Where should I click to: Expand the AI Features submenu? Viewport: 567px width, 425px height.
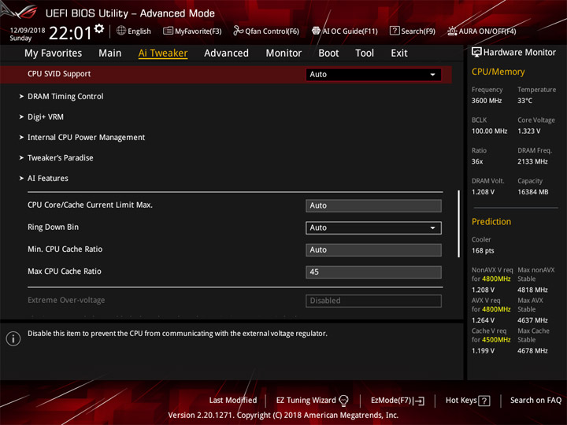click(x=48, y=178)
